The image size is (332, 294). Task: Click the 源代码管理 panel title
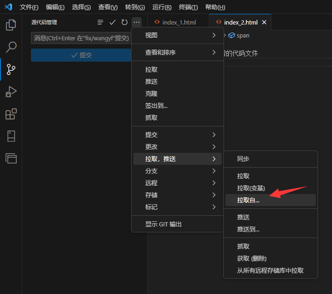(44, 22)
